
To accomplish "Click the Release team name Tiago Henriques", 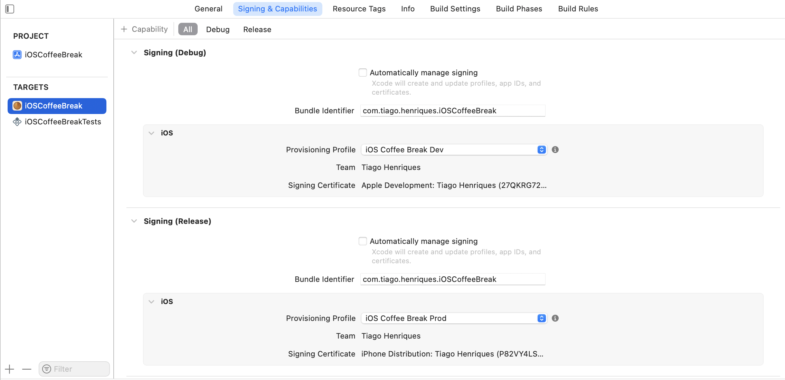I will coord(391,336).
